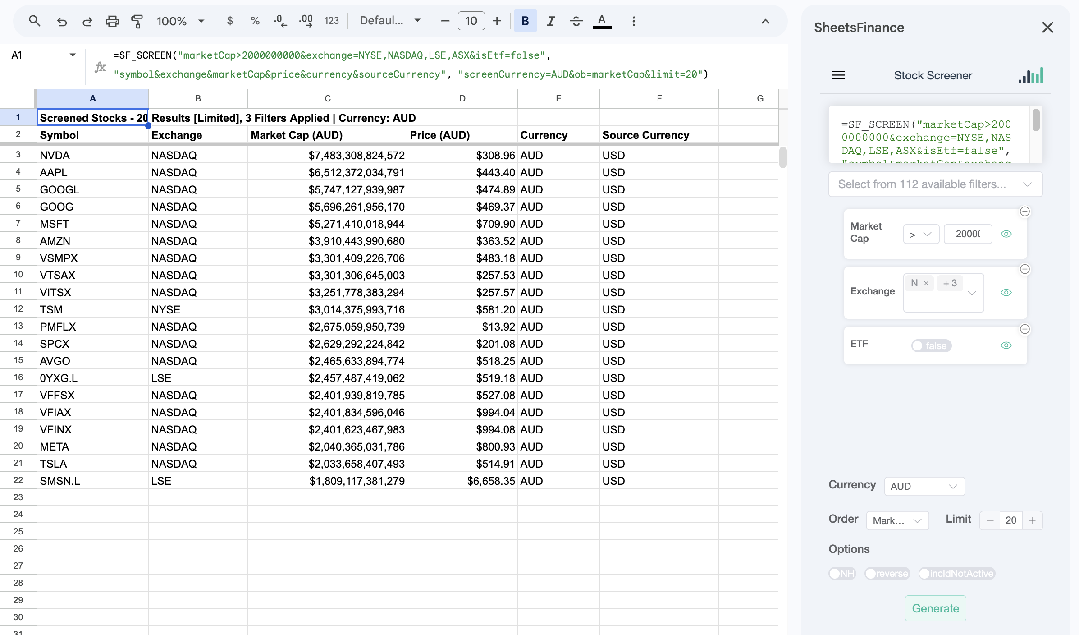1079x635 pixels.
Task: Toggle bold formatting
Action: pyautogui.click(x=525, y=21)
